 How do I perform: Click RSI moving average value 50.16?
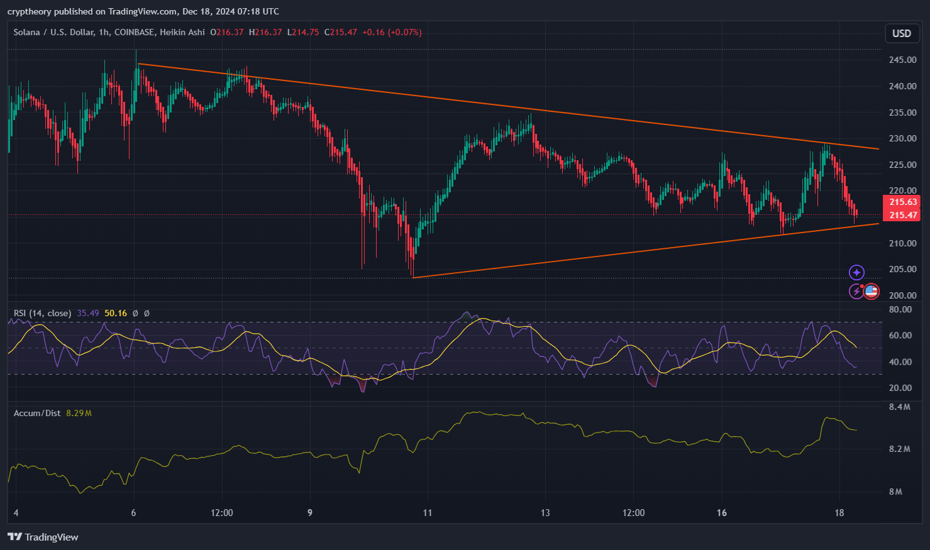tap(116, 313)
